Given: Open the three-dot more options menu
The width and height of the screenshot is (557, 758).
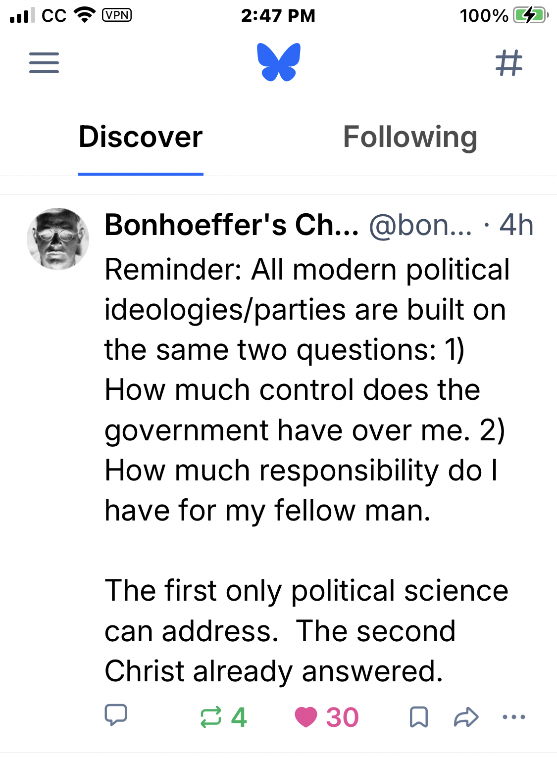Looking at the screenshot, I should point(514,717).
